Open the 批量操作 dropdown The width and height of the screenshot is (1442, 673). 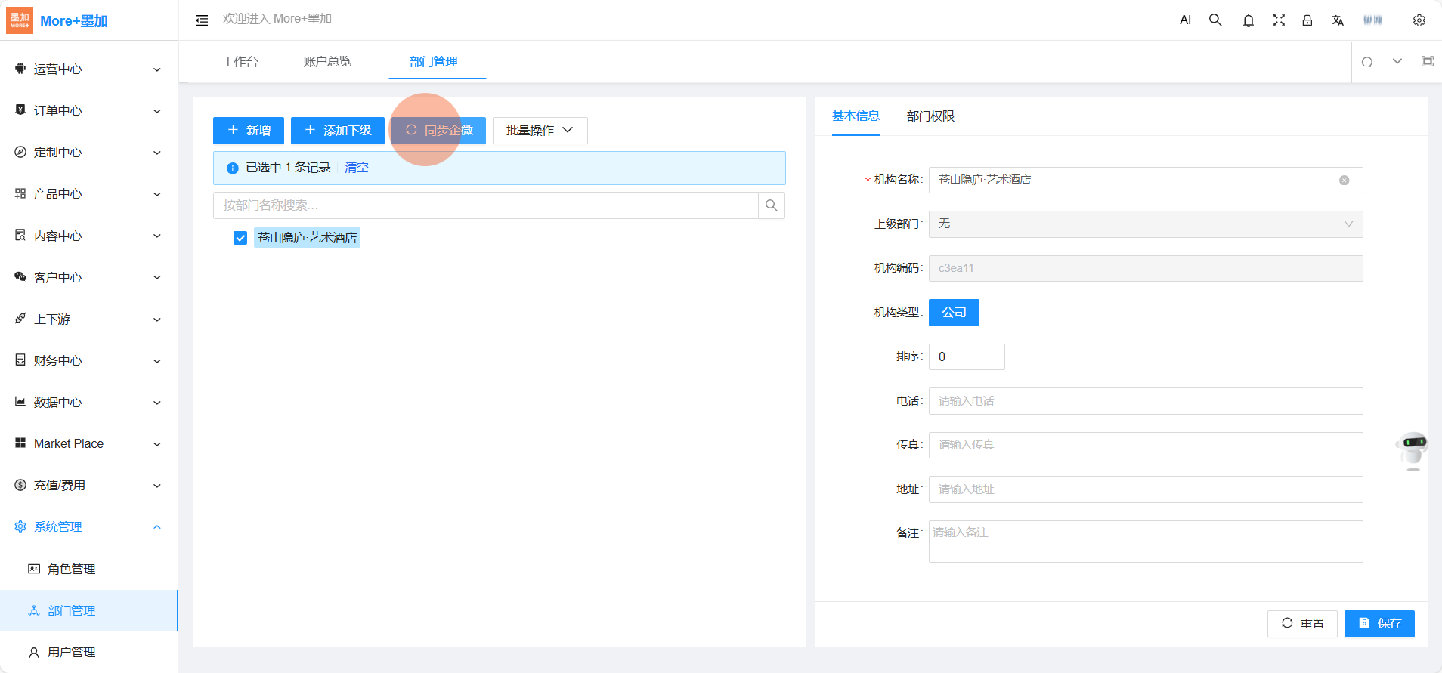[x=540, y=131]
